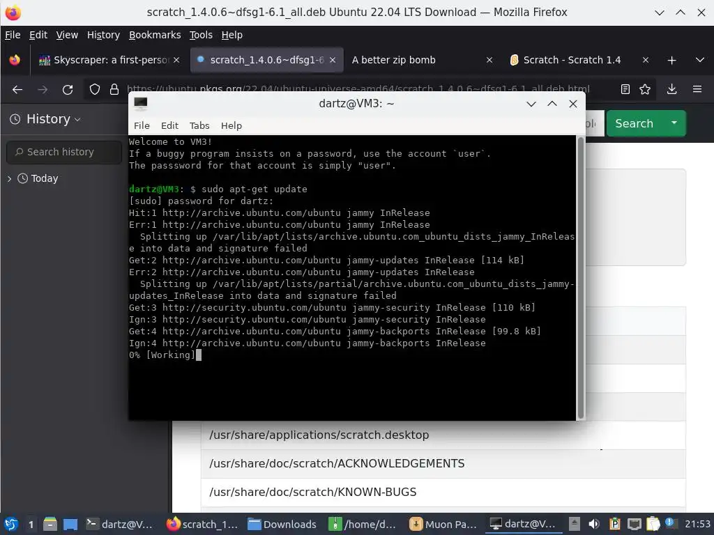Viewport: 714px width, 535px height.
Task: Close the scratch_1.4.0.6 tab
Action: coord(333,60)
